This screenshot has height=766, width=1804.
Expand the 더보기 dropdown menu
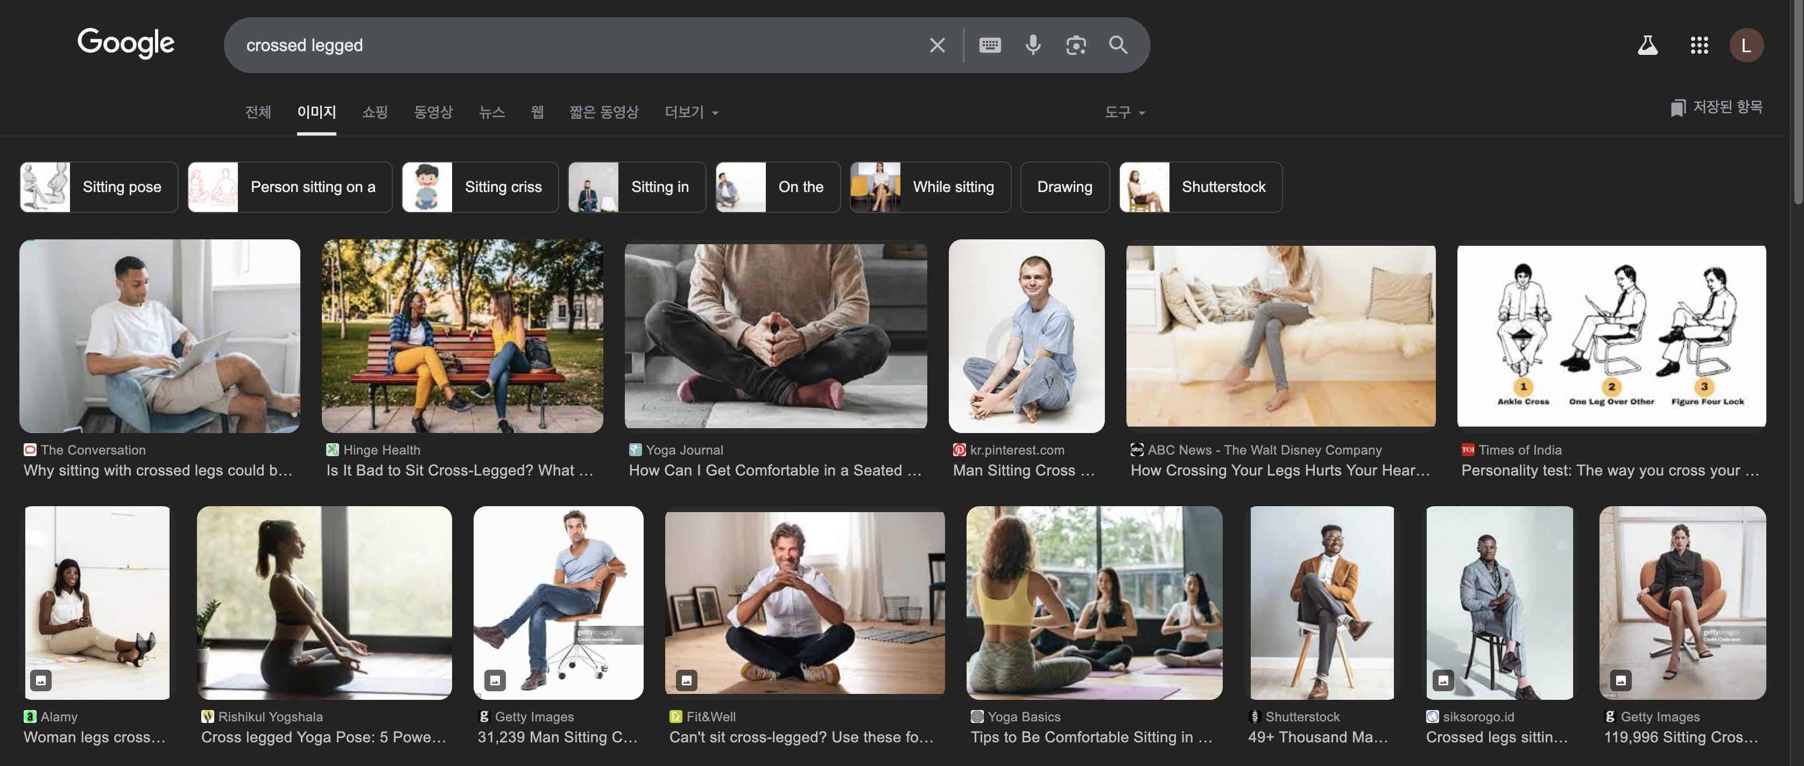691,112
